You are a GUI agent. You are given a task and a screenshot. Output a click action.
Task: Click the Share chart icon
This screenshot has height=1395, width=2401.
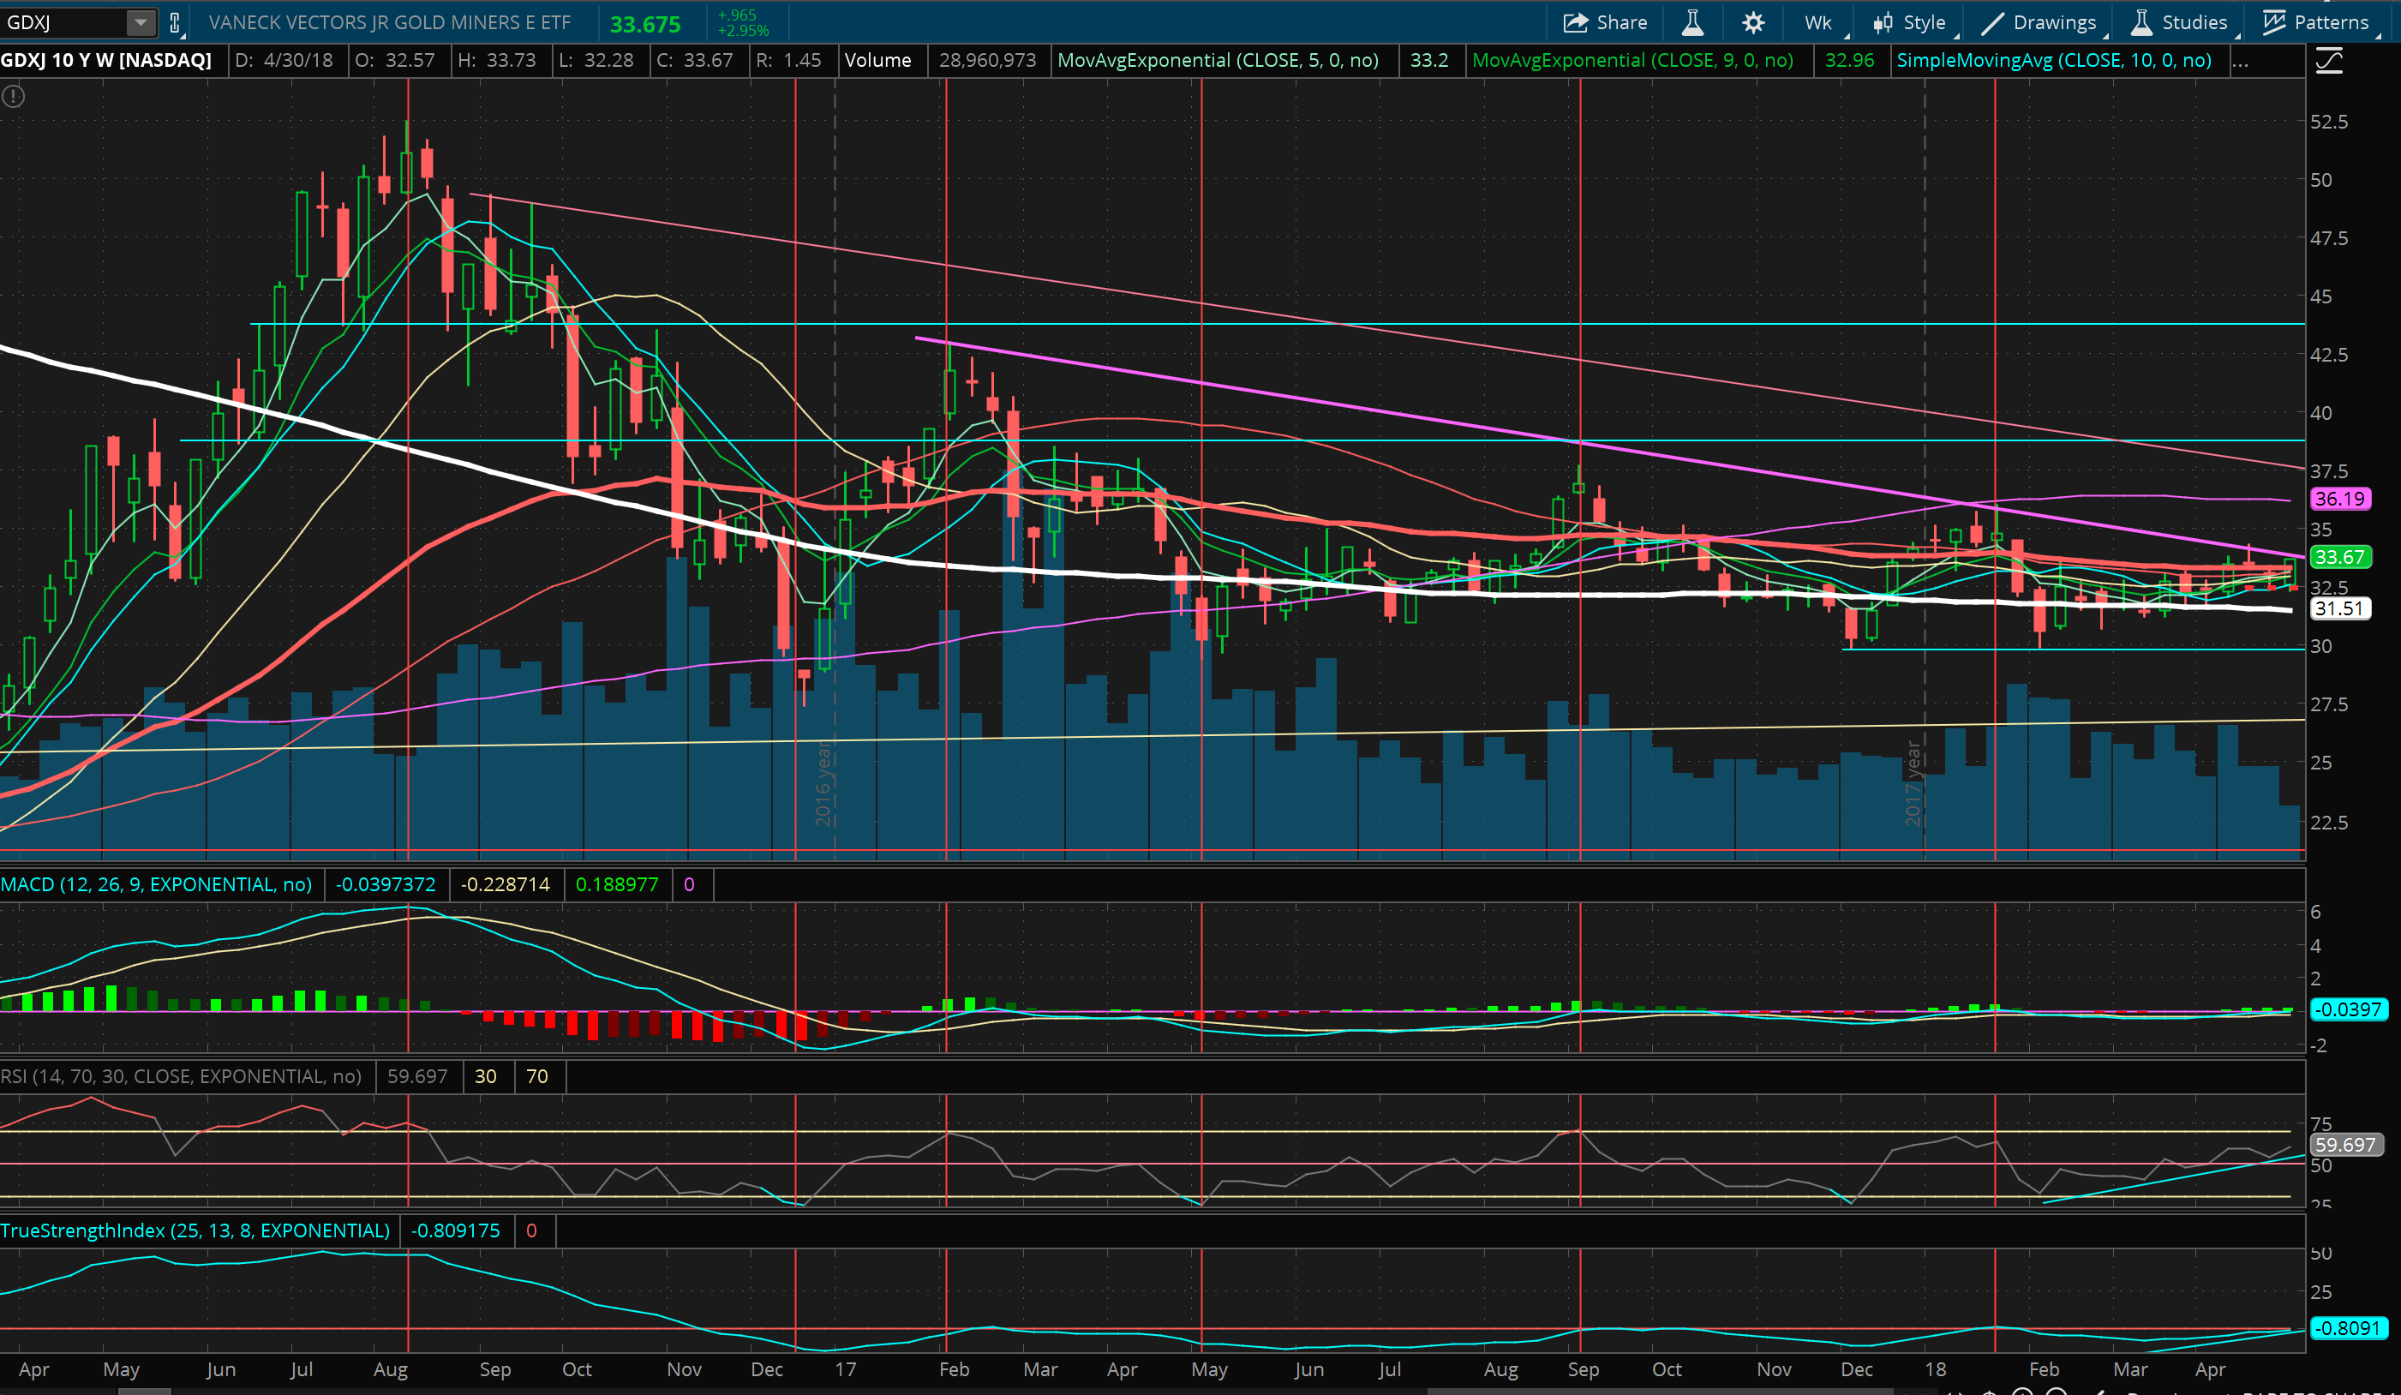coord(1576,22)
